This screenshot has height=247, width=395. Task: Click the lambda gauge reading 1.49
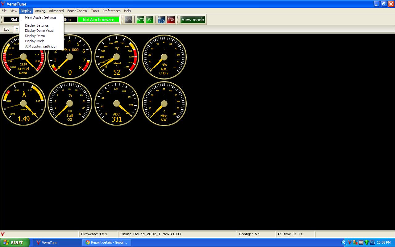[23, 103]
